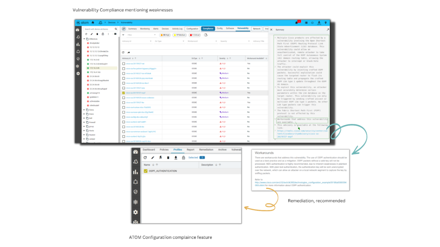Open the tools.cisco.com advisory URL in Summary
Screen dimensions: 440x247
tap(302, 134)
